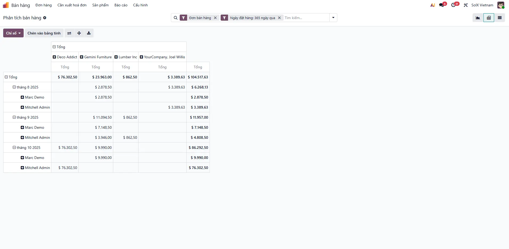This screenshot has height=249, width=509.
Task: Click the SolX Vietnam company name
Action: click(482, 5)
